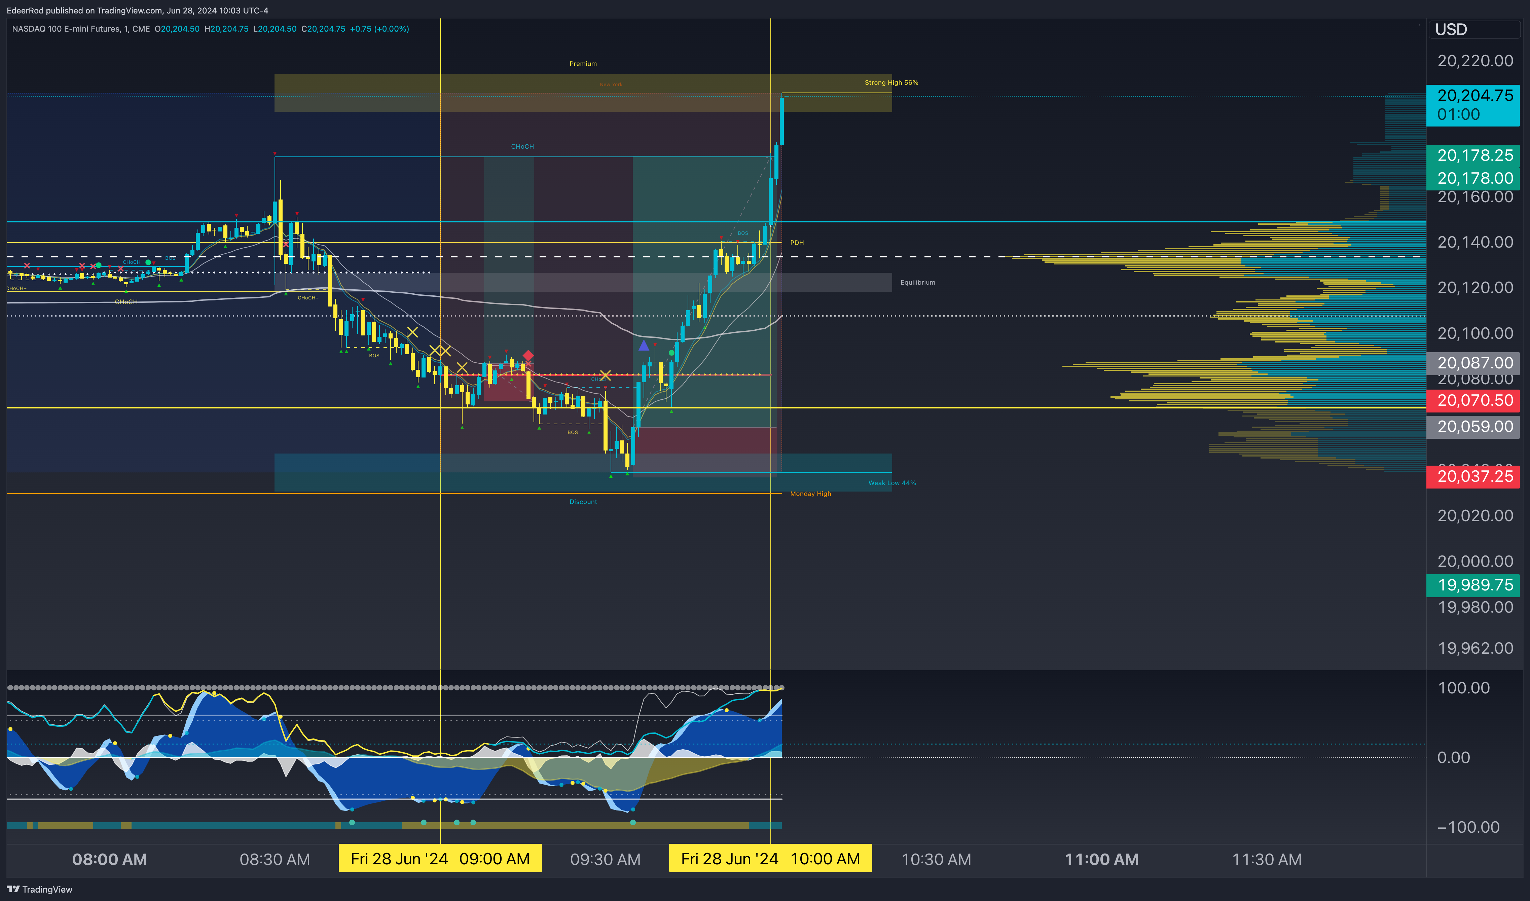Click the green 19,989.75 price label

pos(1476,585)
